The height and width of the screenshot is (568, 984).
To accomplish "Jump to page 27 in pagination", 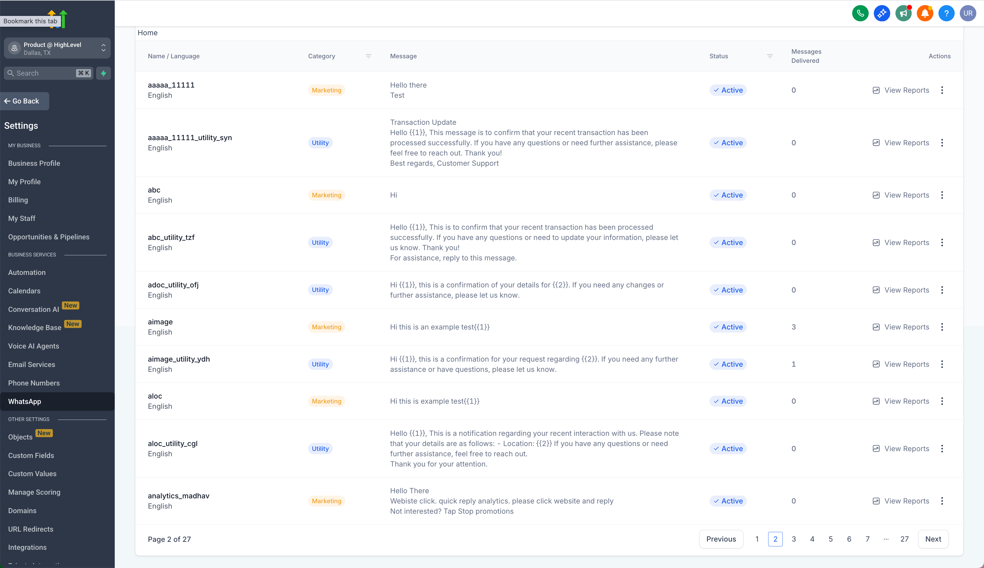I will (x=904, y=539).
